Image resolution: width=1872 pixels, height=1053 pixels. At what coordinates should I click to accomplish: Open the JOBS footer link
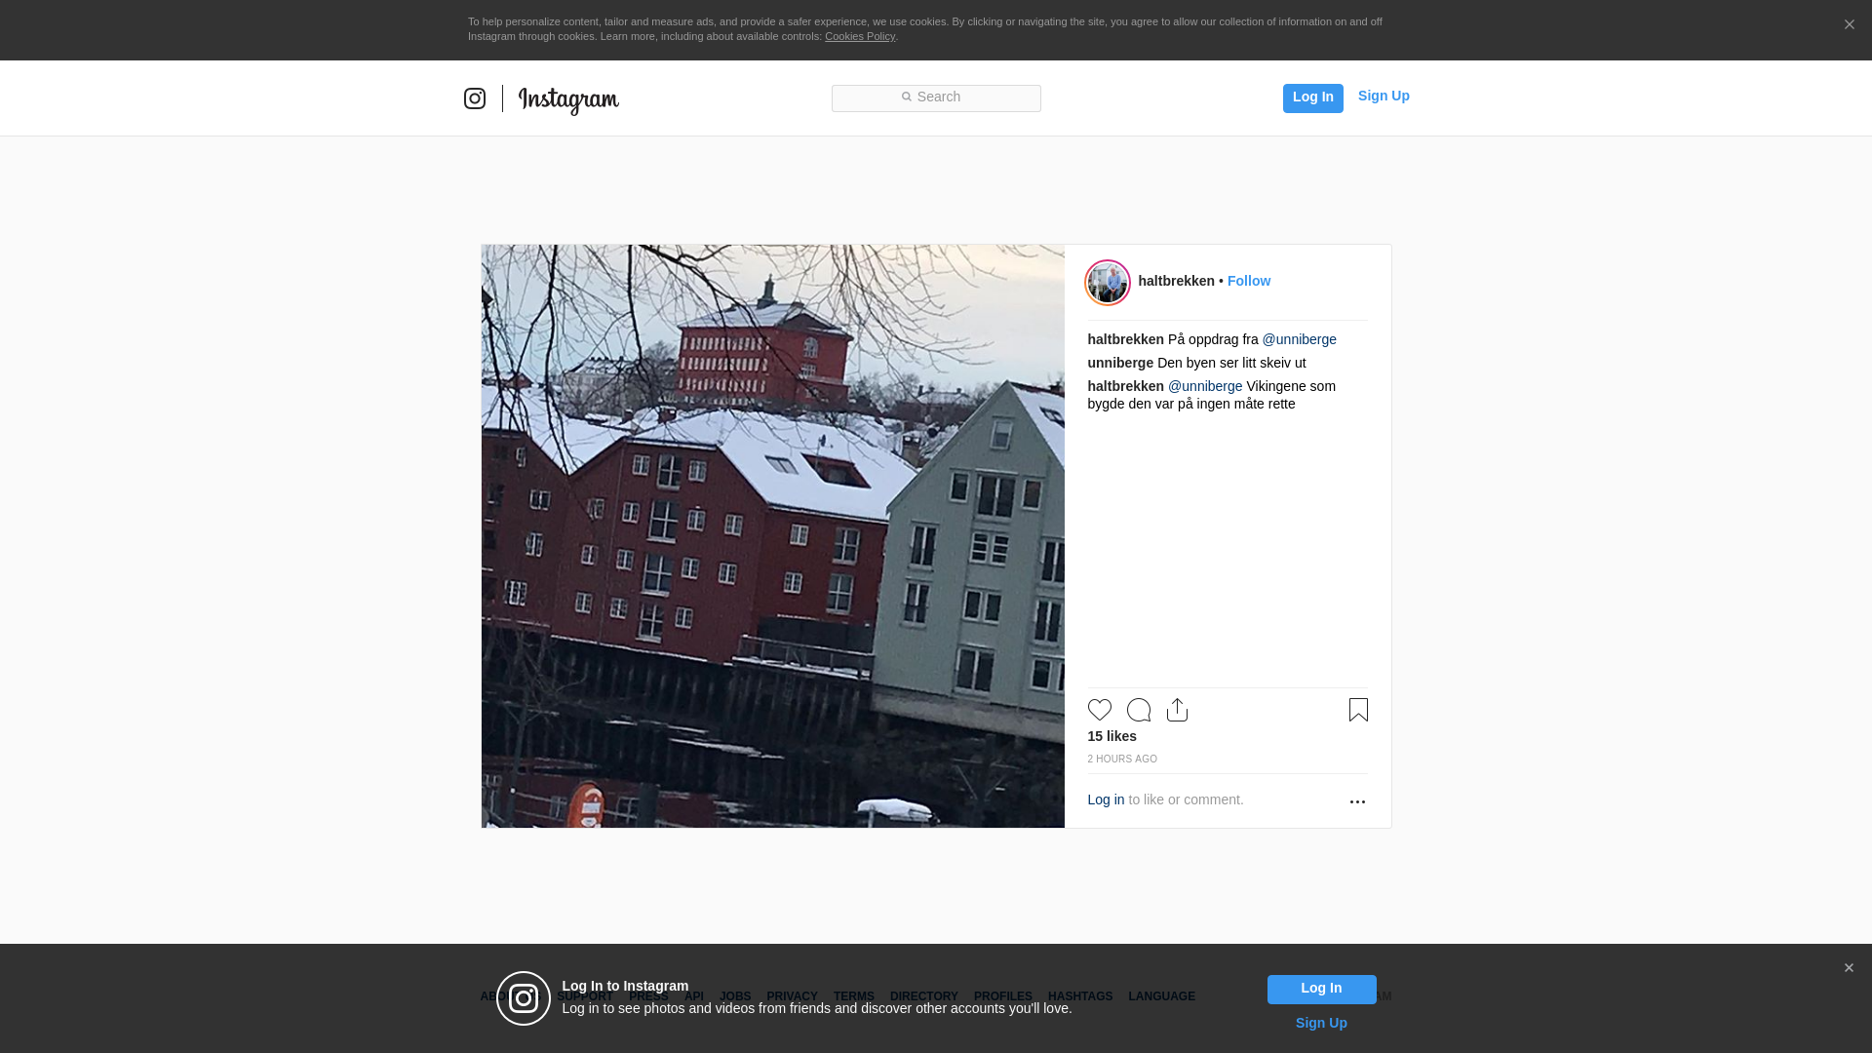tap(735, 996)
